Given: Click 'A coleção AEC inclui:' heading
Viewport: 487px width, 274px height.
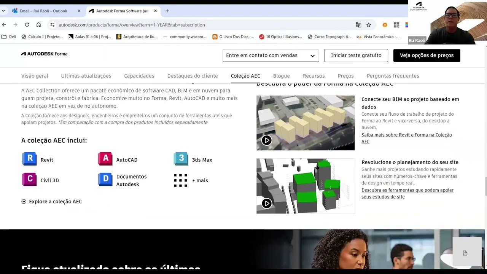Looking at the screenshot, I should 54,140.
